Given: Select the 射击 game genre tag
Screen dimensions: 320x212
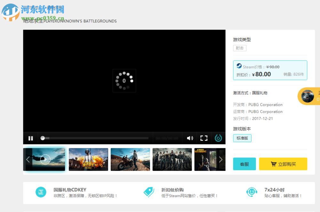Looking at the screenshot, I should click(x=239, y=48).
